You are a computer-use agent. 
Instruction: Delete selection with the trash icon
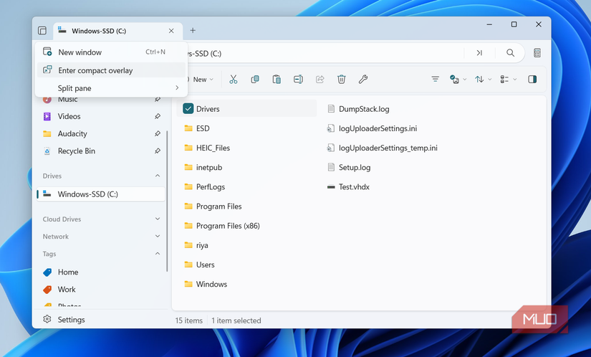pos(342,80)
